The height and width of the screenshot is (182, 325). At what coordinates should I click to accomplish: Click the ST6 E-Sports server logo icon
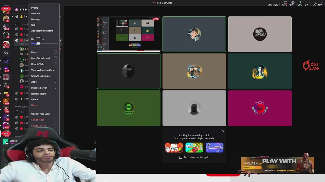pos(17,10)
